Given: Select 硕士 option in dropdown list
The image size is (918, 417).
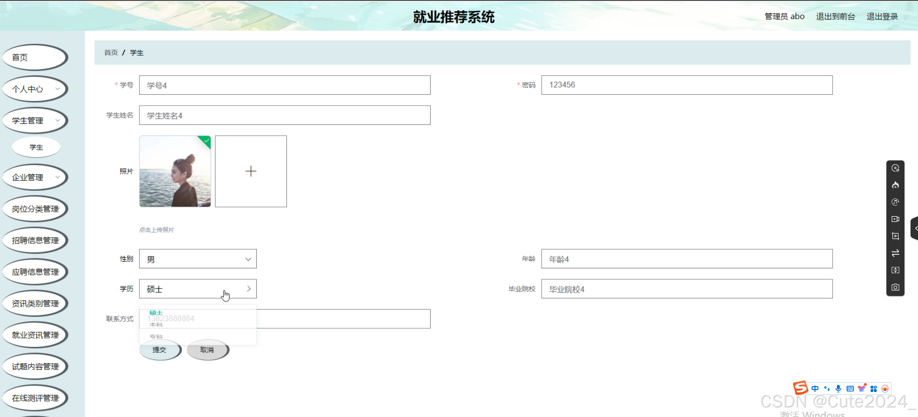Looking at the screenshot, I should 156,313.
